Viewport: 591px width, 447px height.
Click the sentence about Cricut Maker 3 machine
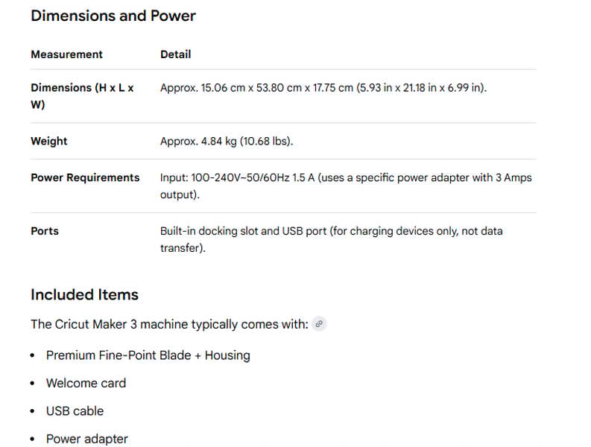169,325
